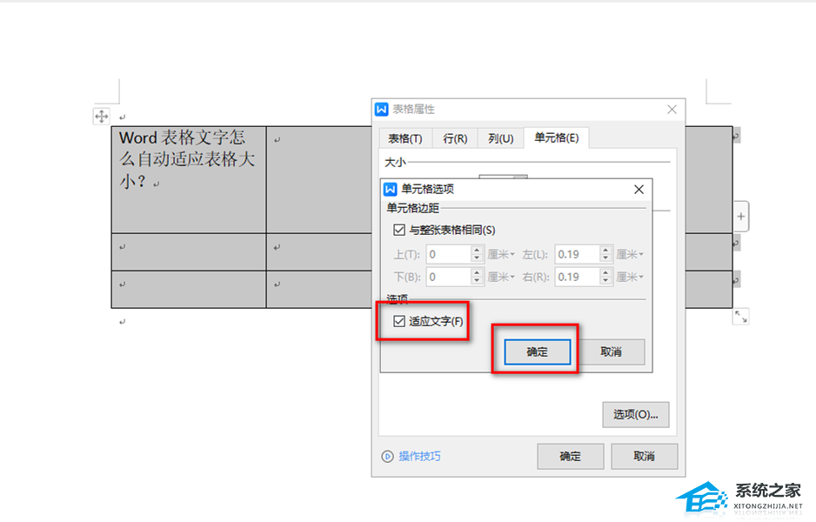Viewport: 816px width, 522px height.
Task: Open the 厘米 unit dropdown for 上(T)
Action: click(x=501, y=255)
